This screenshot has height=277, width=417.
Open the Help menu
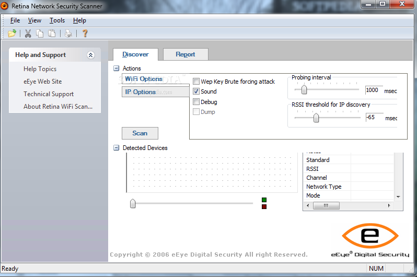tap(79, 20)
